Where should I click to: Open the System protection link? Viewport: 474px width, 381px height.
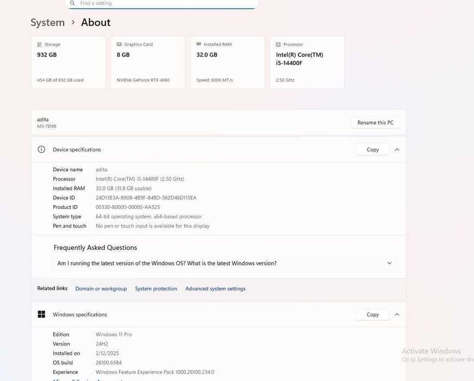(x=156, y=289)
